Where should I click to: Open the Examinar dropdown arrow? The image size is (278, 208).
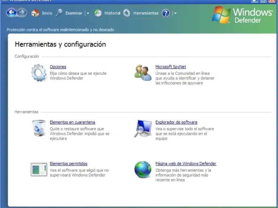click(88, 13)
